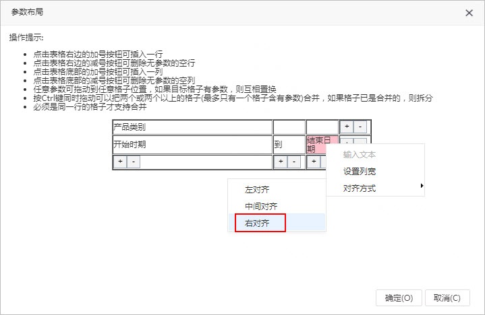The image size is (485, 315).
Task: Cancel with the 取消(C) button
Action: pos(447,297)
